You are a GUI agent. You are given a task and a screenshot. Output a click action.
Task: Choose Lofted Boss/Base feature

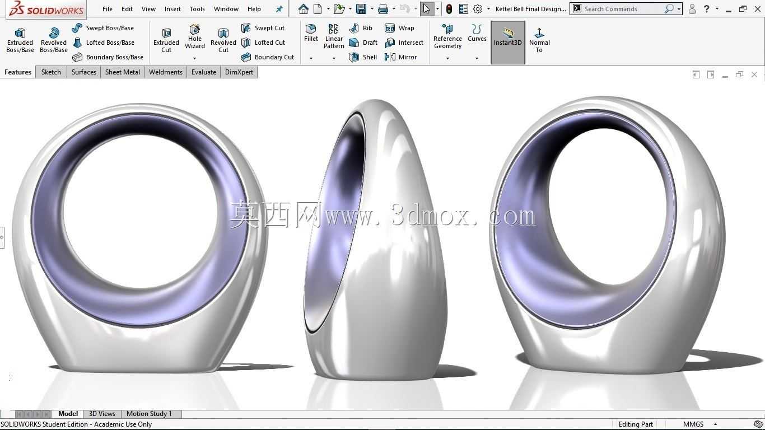coord(103,43)
